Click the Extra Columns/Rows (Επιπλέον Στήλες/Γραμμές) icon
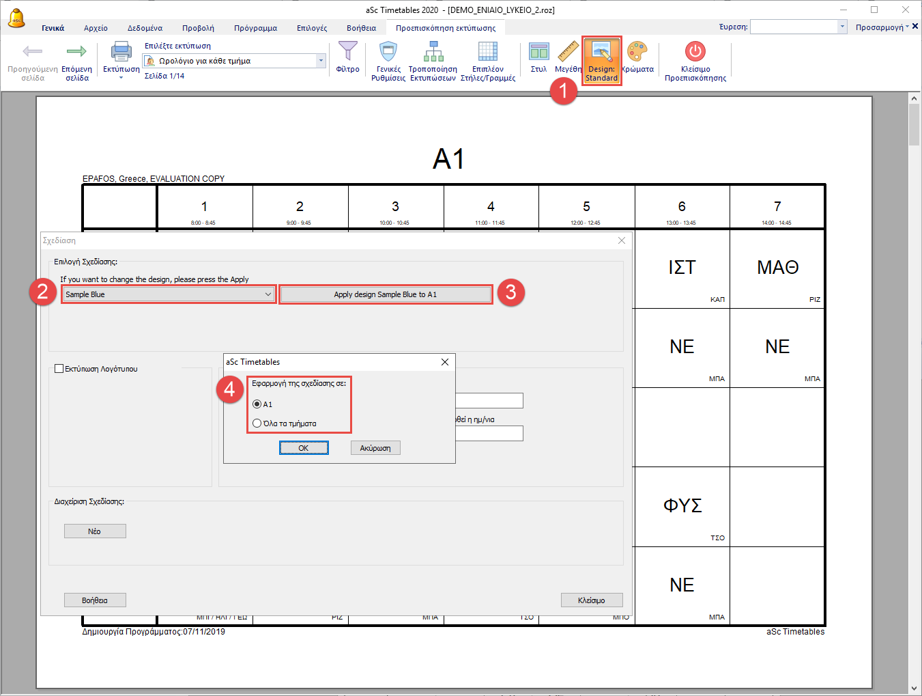 tap(487, 53)
